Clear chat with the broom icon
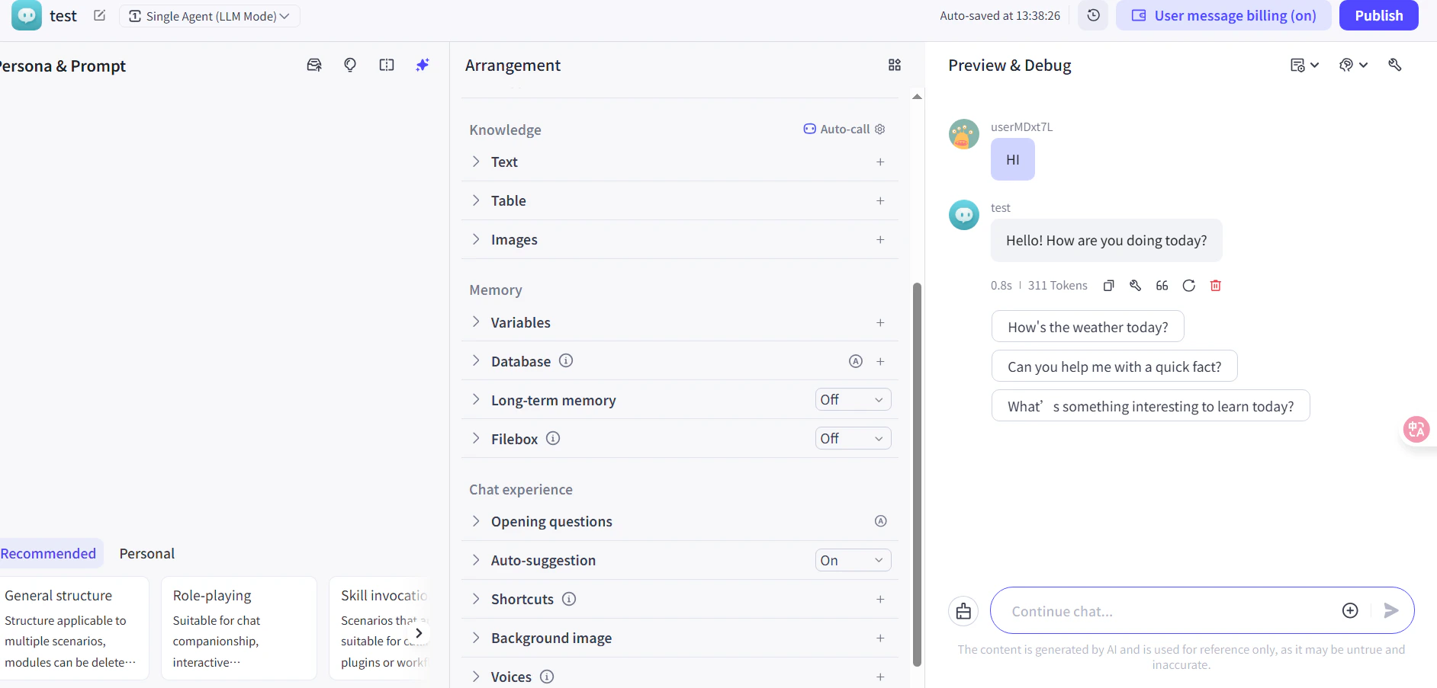1437x688 pixels. (963, 610)
